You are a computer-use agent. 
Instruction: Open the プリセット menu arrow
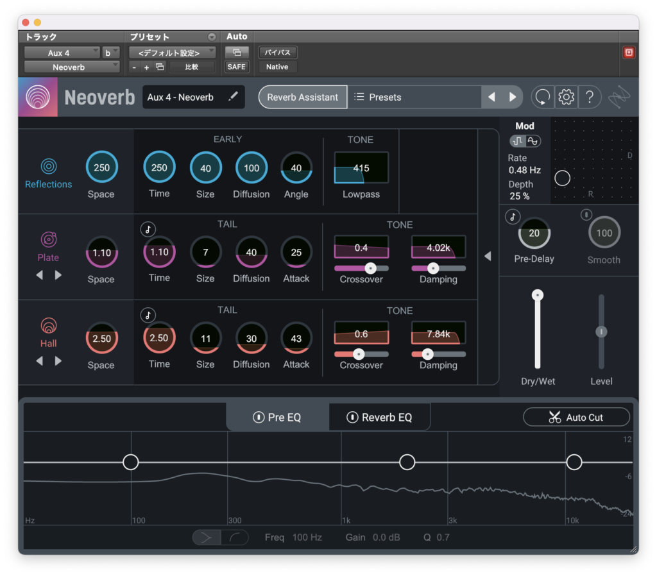click(212, 37)
